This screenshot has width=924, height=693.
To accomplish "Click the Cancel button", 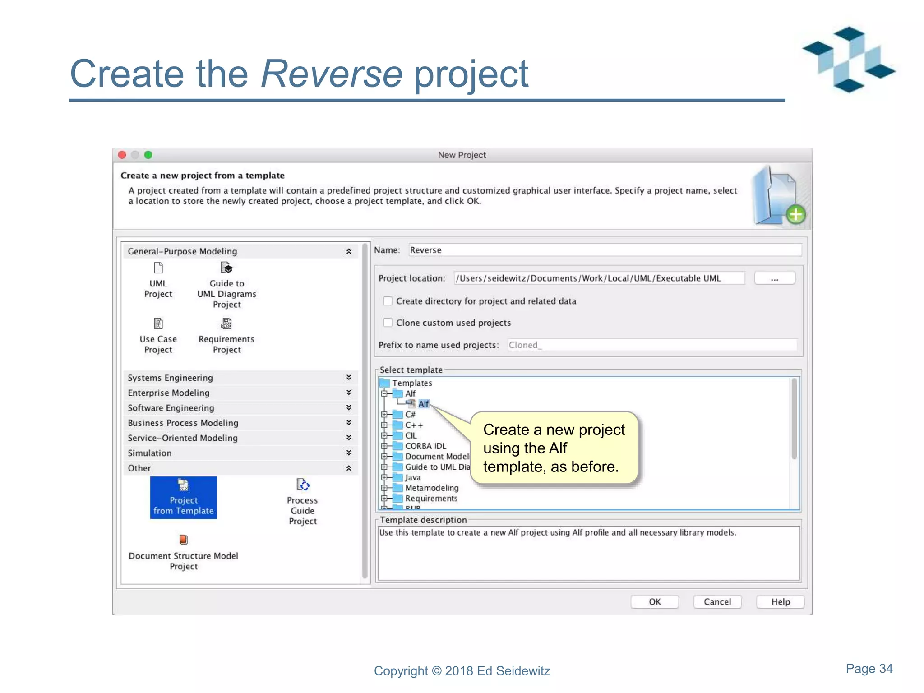I will pos(717,601).
